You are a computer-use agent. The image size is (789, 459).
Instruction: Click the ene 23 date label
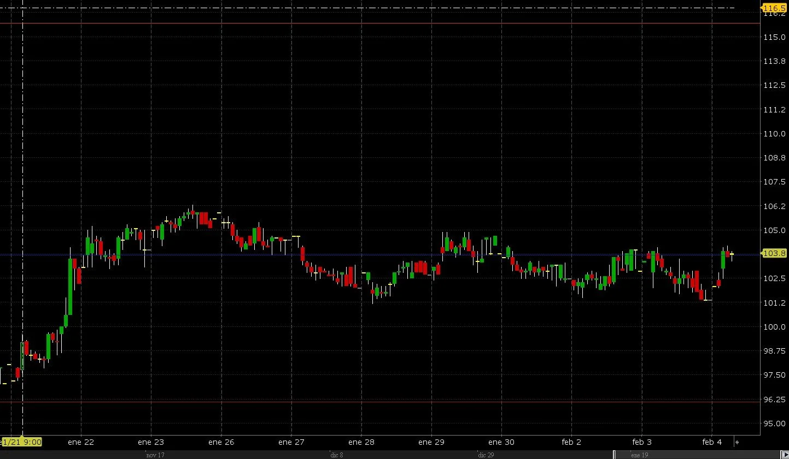pos(151,442)
